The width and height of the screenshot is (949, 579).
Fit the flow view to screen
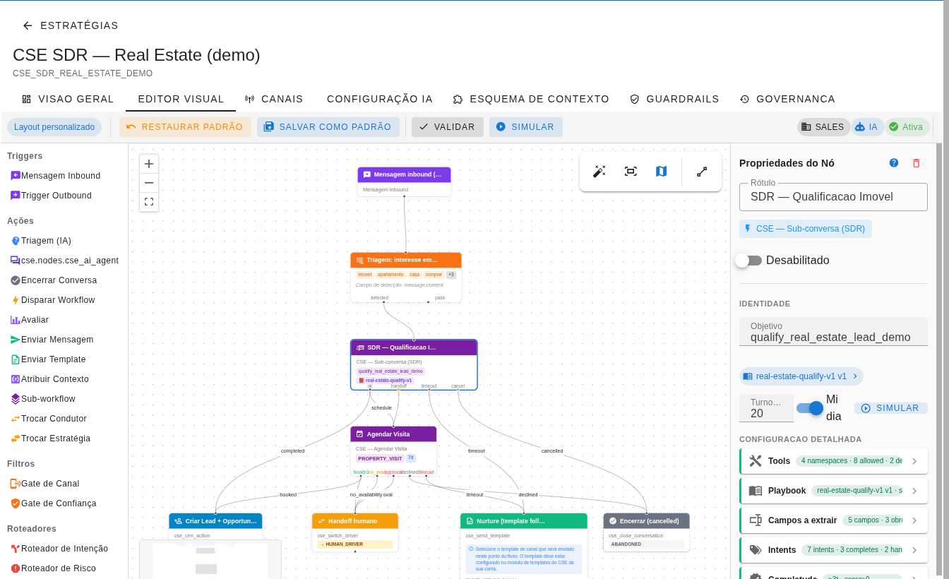click(149, 202)
